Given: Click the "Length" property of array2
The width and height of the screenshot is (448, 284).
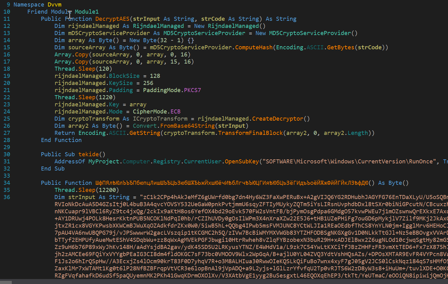Looking at the screenshot, I should pyautogui.click(x=358, y=133).
